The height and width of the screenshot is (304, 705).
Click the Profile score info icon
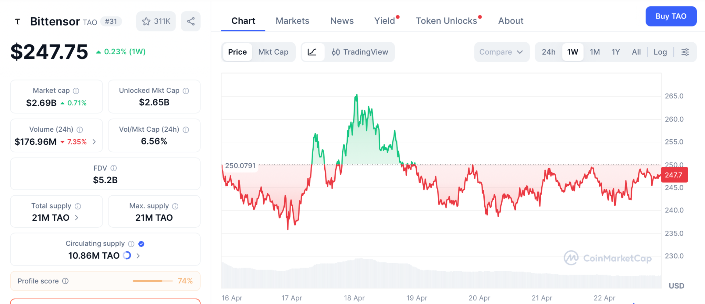tap(65, 281)
